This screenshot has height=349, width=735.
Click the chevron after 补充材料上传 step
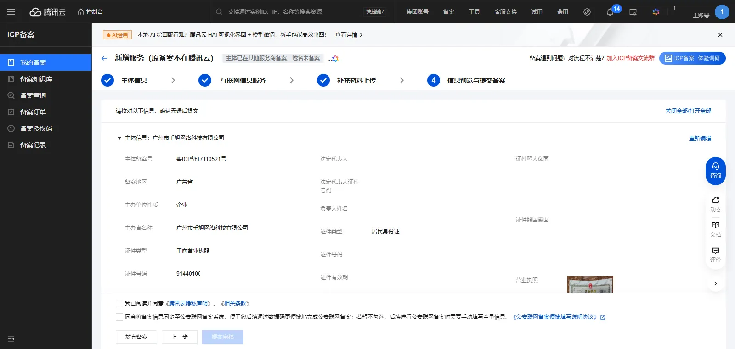[401, 80]
